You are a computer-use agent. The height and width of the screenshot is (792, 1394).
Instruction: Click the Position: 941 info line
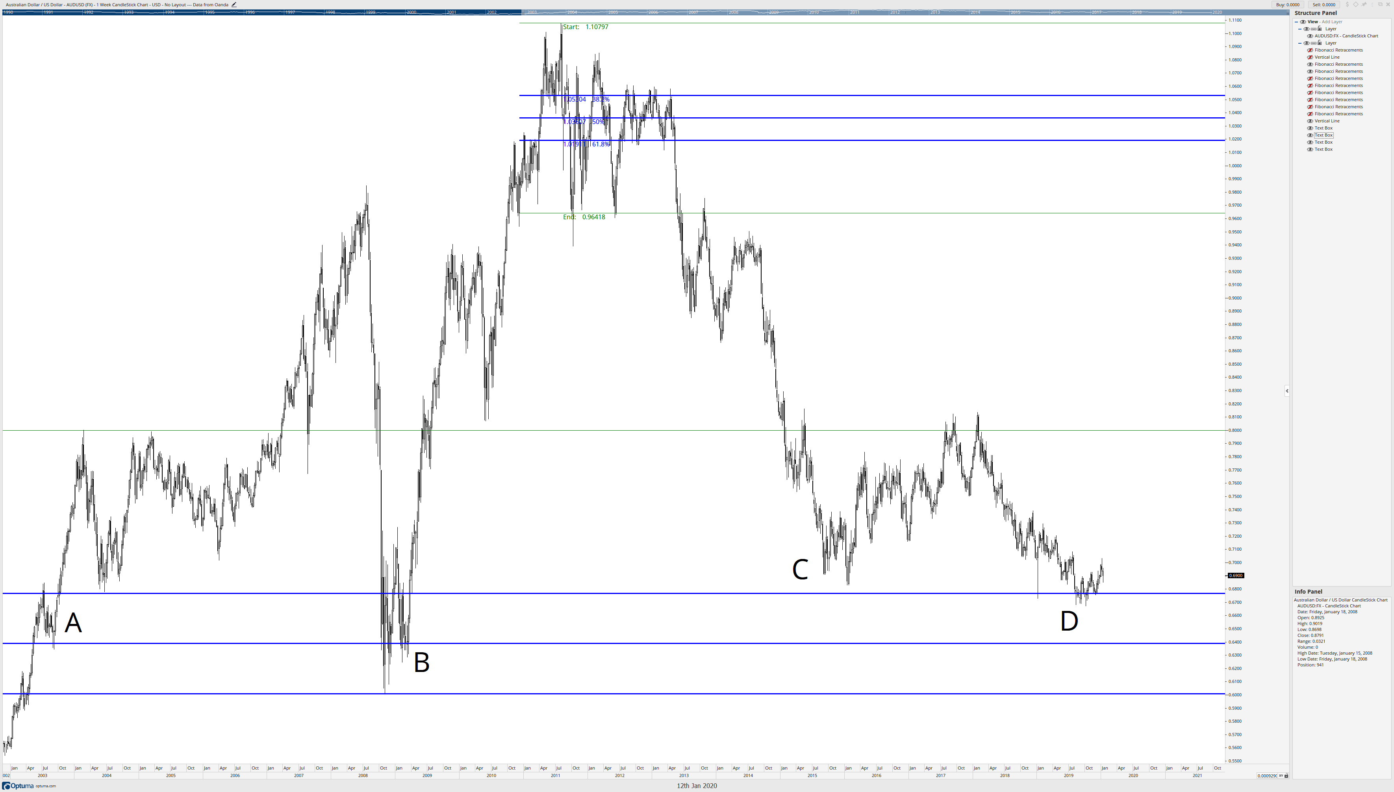1310,665
